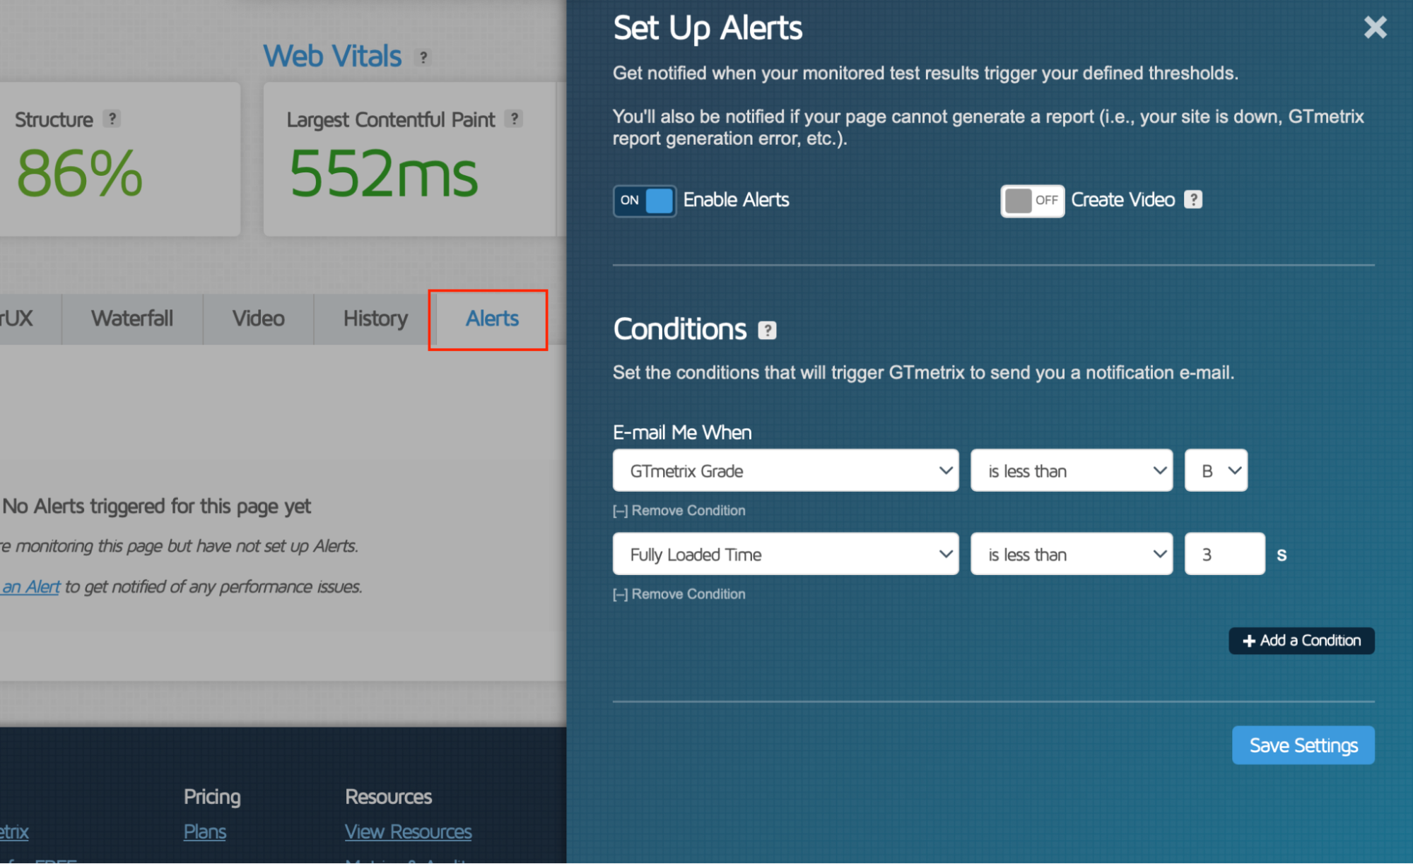Open help icon next to Web Vitals
The image size is (1413, 864).
click(x=423, y=57)
